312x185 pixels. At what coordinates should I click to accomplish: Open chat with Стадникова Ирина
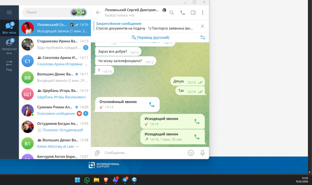55,44
